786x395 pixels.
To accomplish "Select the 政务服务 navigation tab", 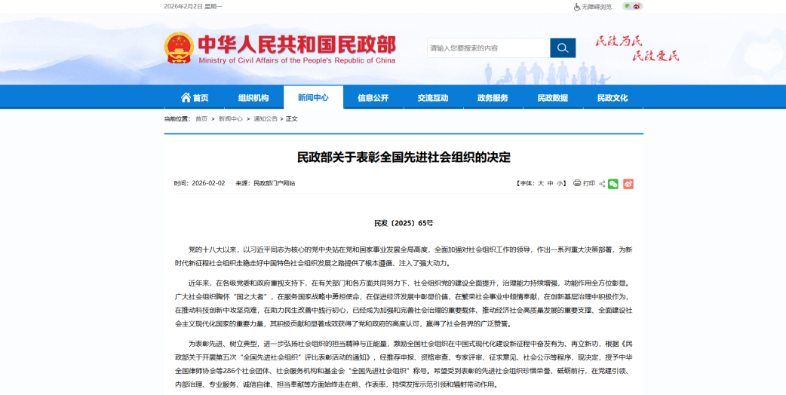I will point(493,98).
